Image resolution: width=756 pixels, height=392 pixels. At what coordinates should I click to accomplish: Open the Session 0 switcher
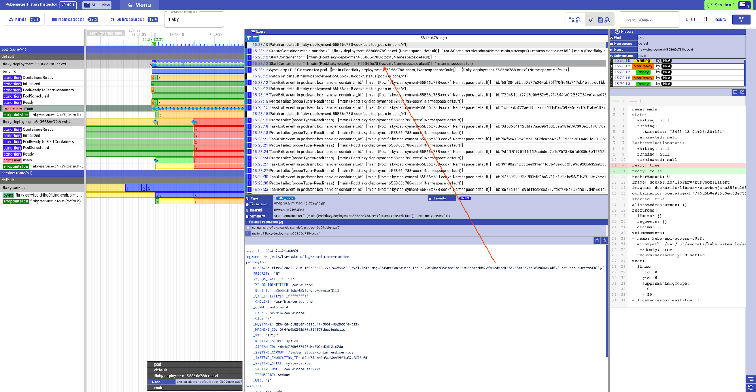coord(721,5)
